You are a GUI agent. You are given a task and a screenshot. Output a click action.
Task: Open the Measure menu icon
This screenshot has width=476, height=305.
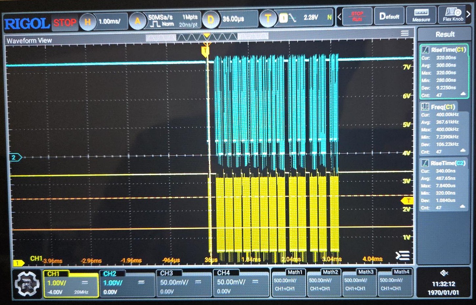click(x=421, y=15)
